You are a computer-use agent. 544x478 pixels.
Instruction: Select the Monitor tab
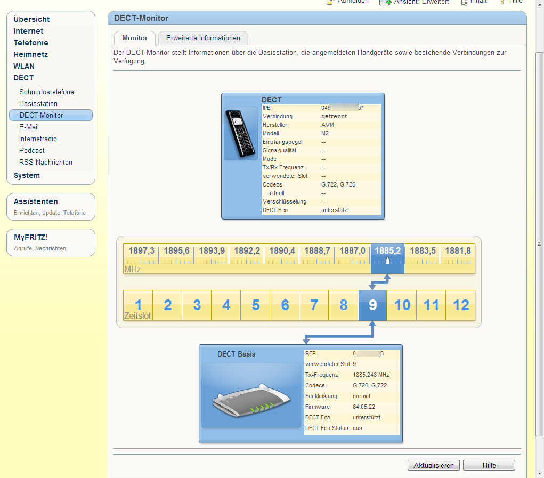(135, 38)
